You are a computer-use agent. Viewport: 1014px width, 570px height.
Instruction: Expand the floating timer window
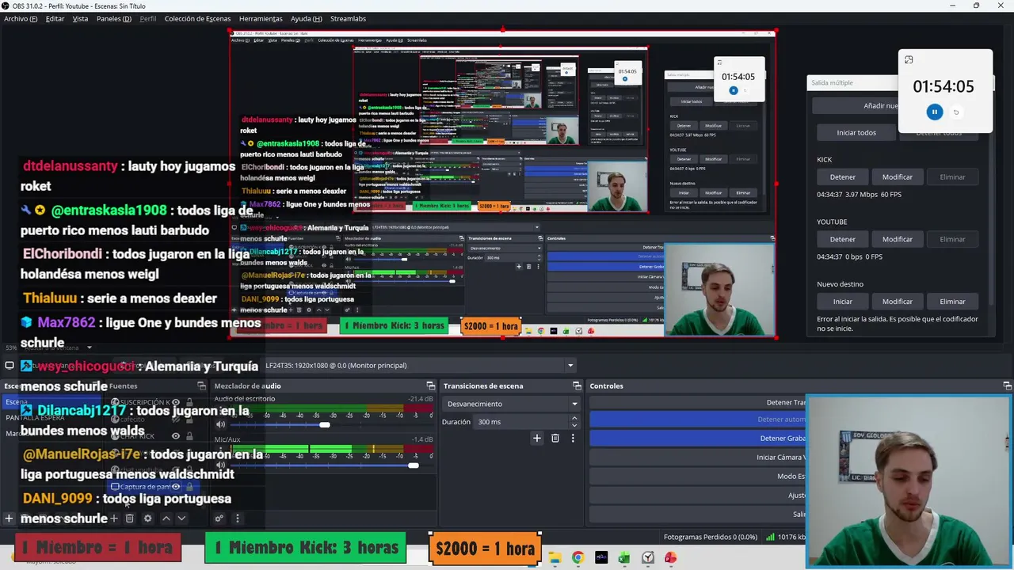(909, 60)
